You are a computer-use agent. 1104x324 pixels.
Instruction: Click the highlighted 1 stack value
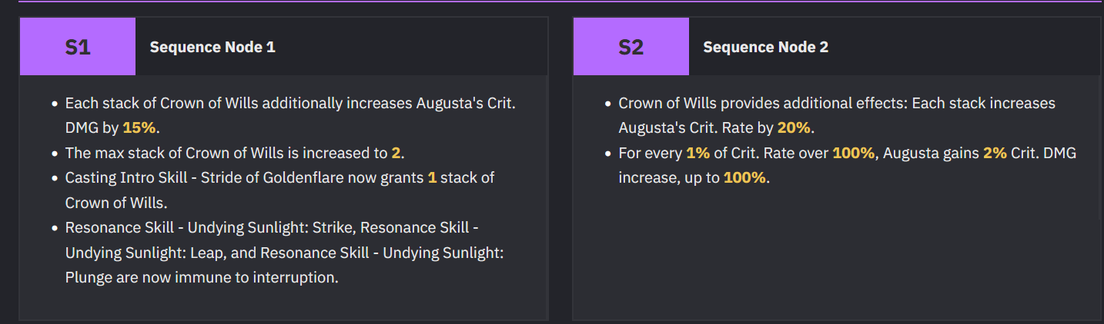point(432,177)
